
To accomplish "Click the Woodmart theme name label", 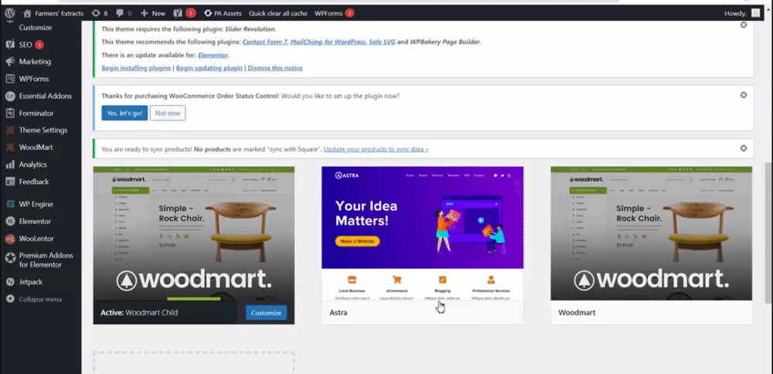I will tap(577, 313).
